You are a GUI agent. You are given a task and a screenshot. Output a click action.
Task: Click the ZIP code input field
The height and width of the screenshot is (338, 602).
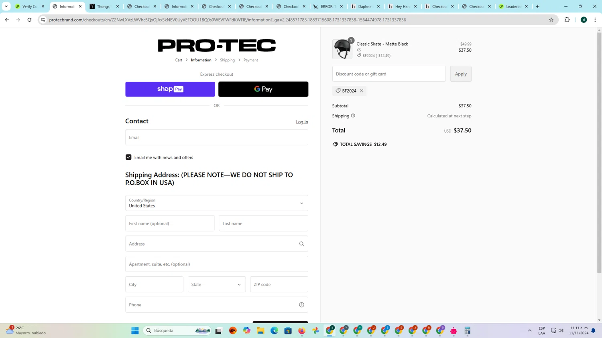[279, 284]
